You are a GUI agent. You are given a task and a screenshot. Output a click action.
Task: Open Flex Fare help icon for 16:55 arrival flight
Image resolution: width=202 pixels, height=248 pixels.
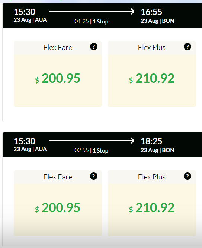(94, 47)
